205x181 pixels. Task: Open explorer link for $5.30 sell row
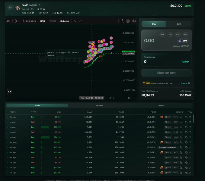click(190, 158)
